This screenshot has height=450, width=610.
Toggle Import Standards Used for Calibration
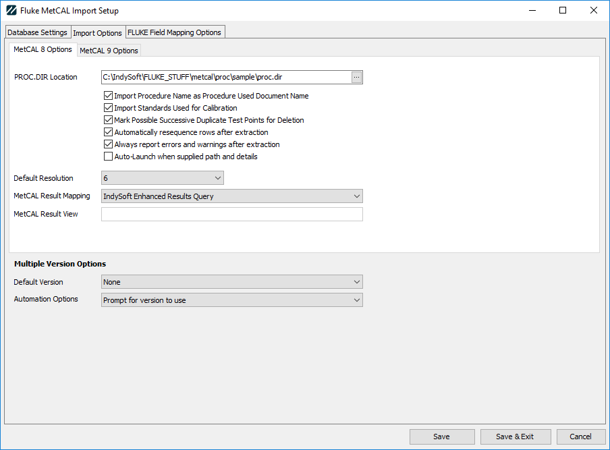pos(108,108)
